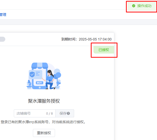The width and height of the screenshot is (157, 140).
Task: Click the 操作成功 notification message
Action: 142,6
